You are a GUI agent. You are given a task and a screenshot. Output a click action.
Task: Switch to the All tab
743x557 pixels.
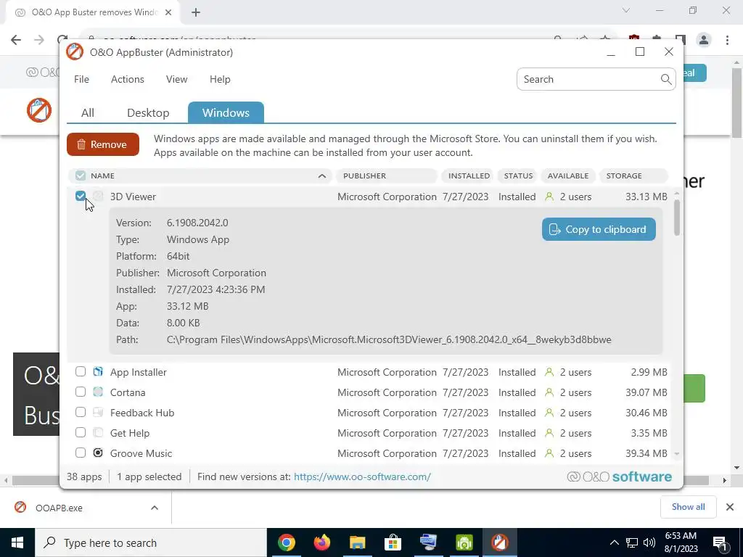[x=88, y=112]
